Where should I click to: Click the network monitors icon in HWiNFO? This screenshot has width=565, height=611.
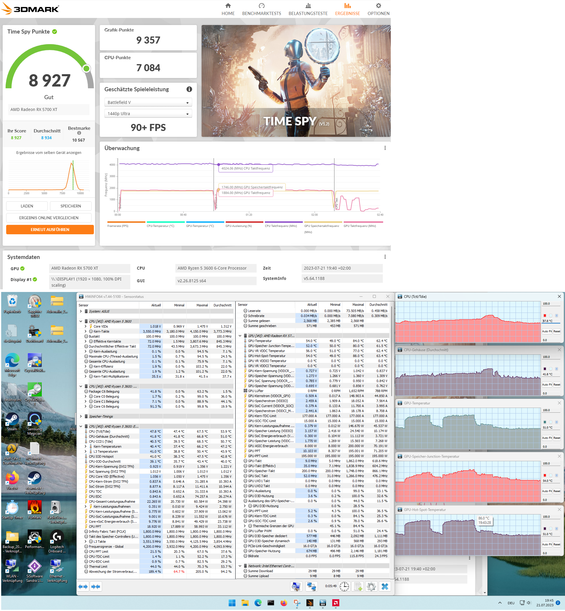click(312, 587)
